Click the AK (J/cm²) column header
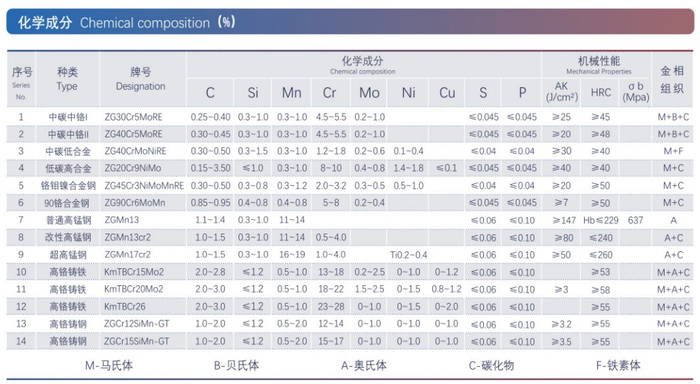 [561, 91]
